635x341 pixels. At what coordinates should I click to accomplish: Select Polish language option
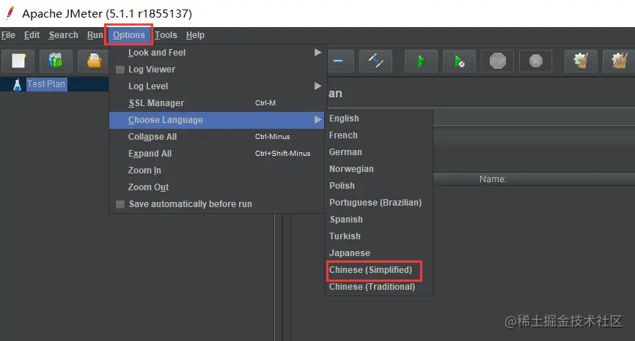(x=378, y=186)
